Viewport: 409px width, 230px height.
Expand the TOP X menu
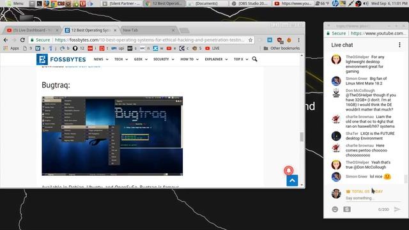241,59
